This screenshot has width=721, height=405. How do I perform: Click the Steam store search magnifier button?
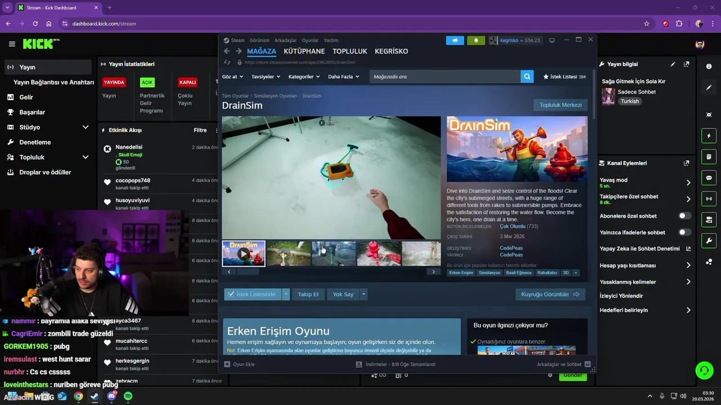click(527, 76)
